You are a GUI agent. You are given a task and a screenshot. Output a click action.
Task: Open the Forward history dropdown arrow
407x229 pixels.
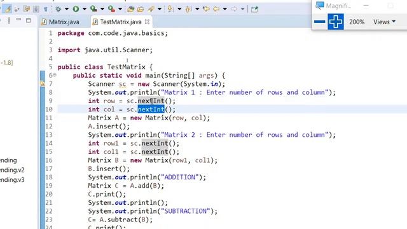point(242,9)
